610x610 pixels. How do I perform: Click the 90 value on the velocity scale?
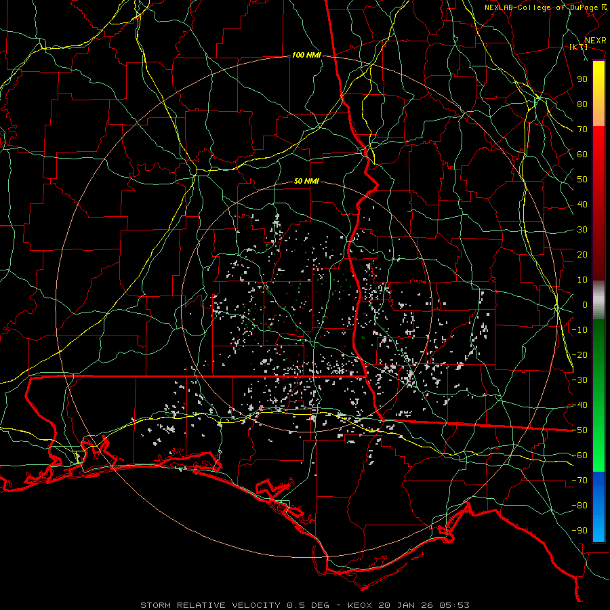click(x=582, y=79)
